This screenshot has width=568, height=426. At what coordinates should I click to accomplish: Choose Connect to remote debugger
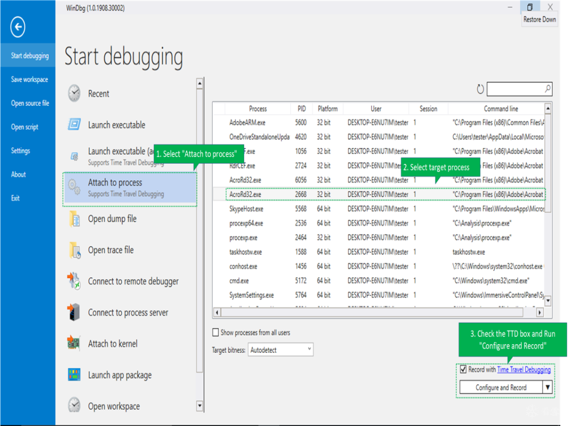click(x=130, y=281)
